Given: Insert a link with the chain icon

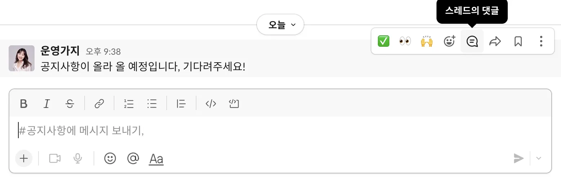Looking at the screenshot, I should 99,104.
